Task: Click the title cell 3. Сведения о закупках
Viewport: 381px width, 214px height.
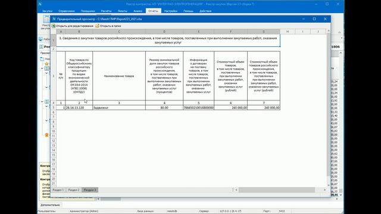Action: point(168,40)
